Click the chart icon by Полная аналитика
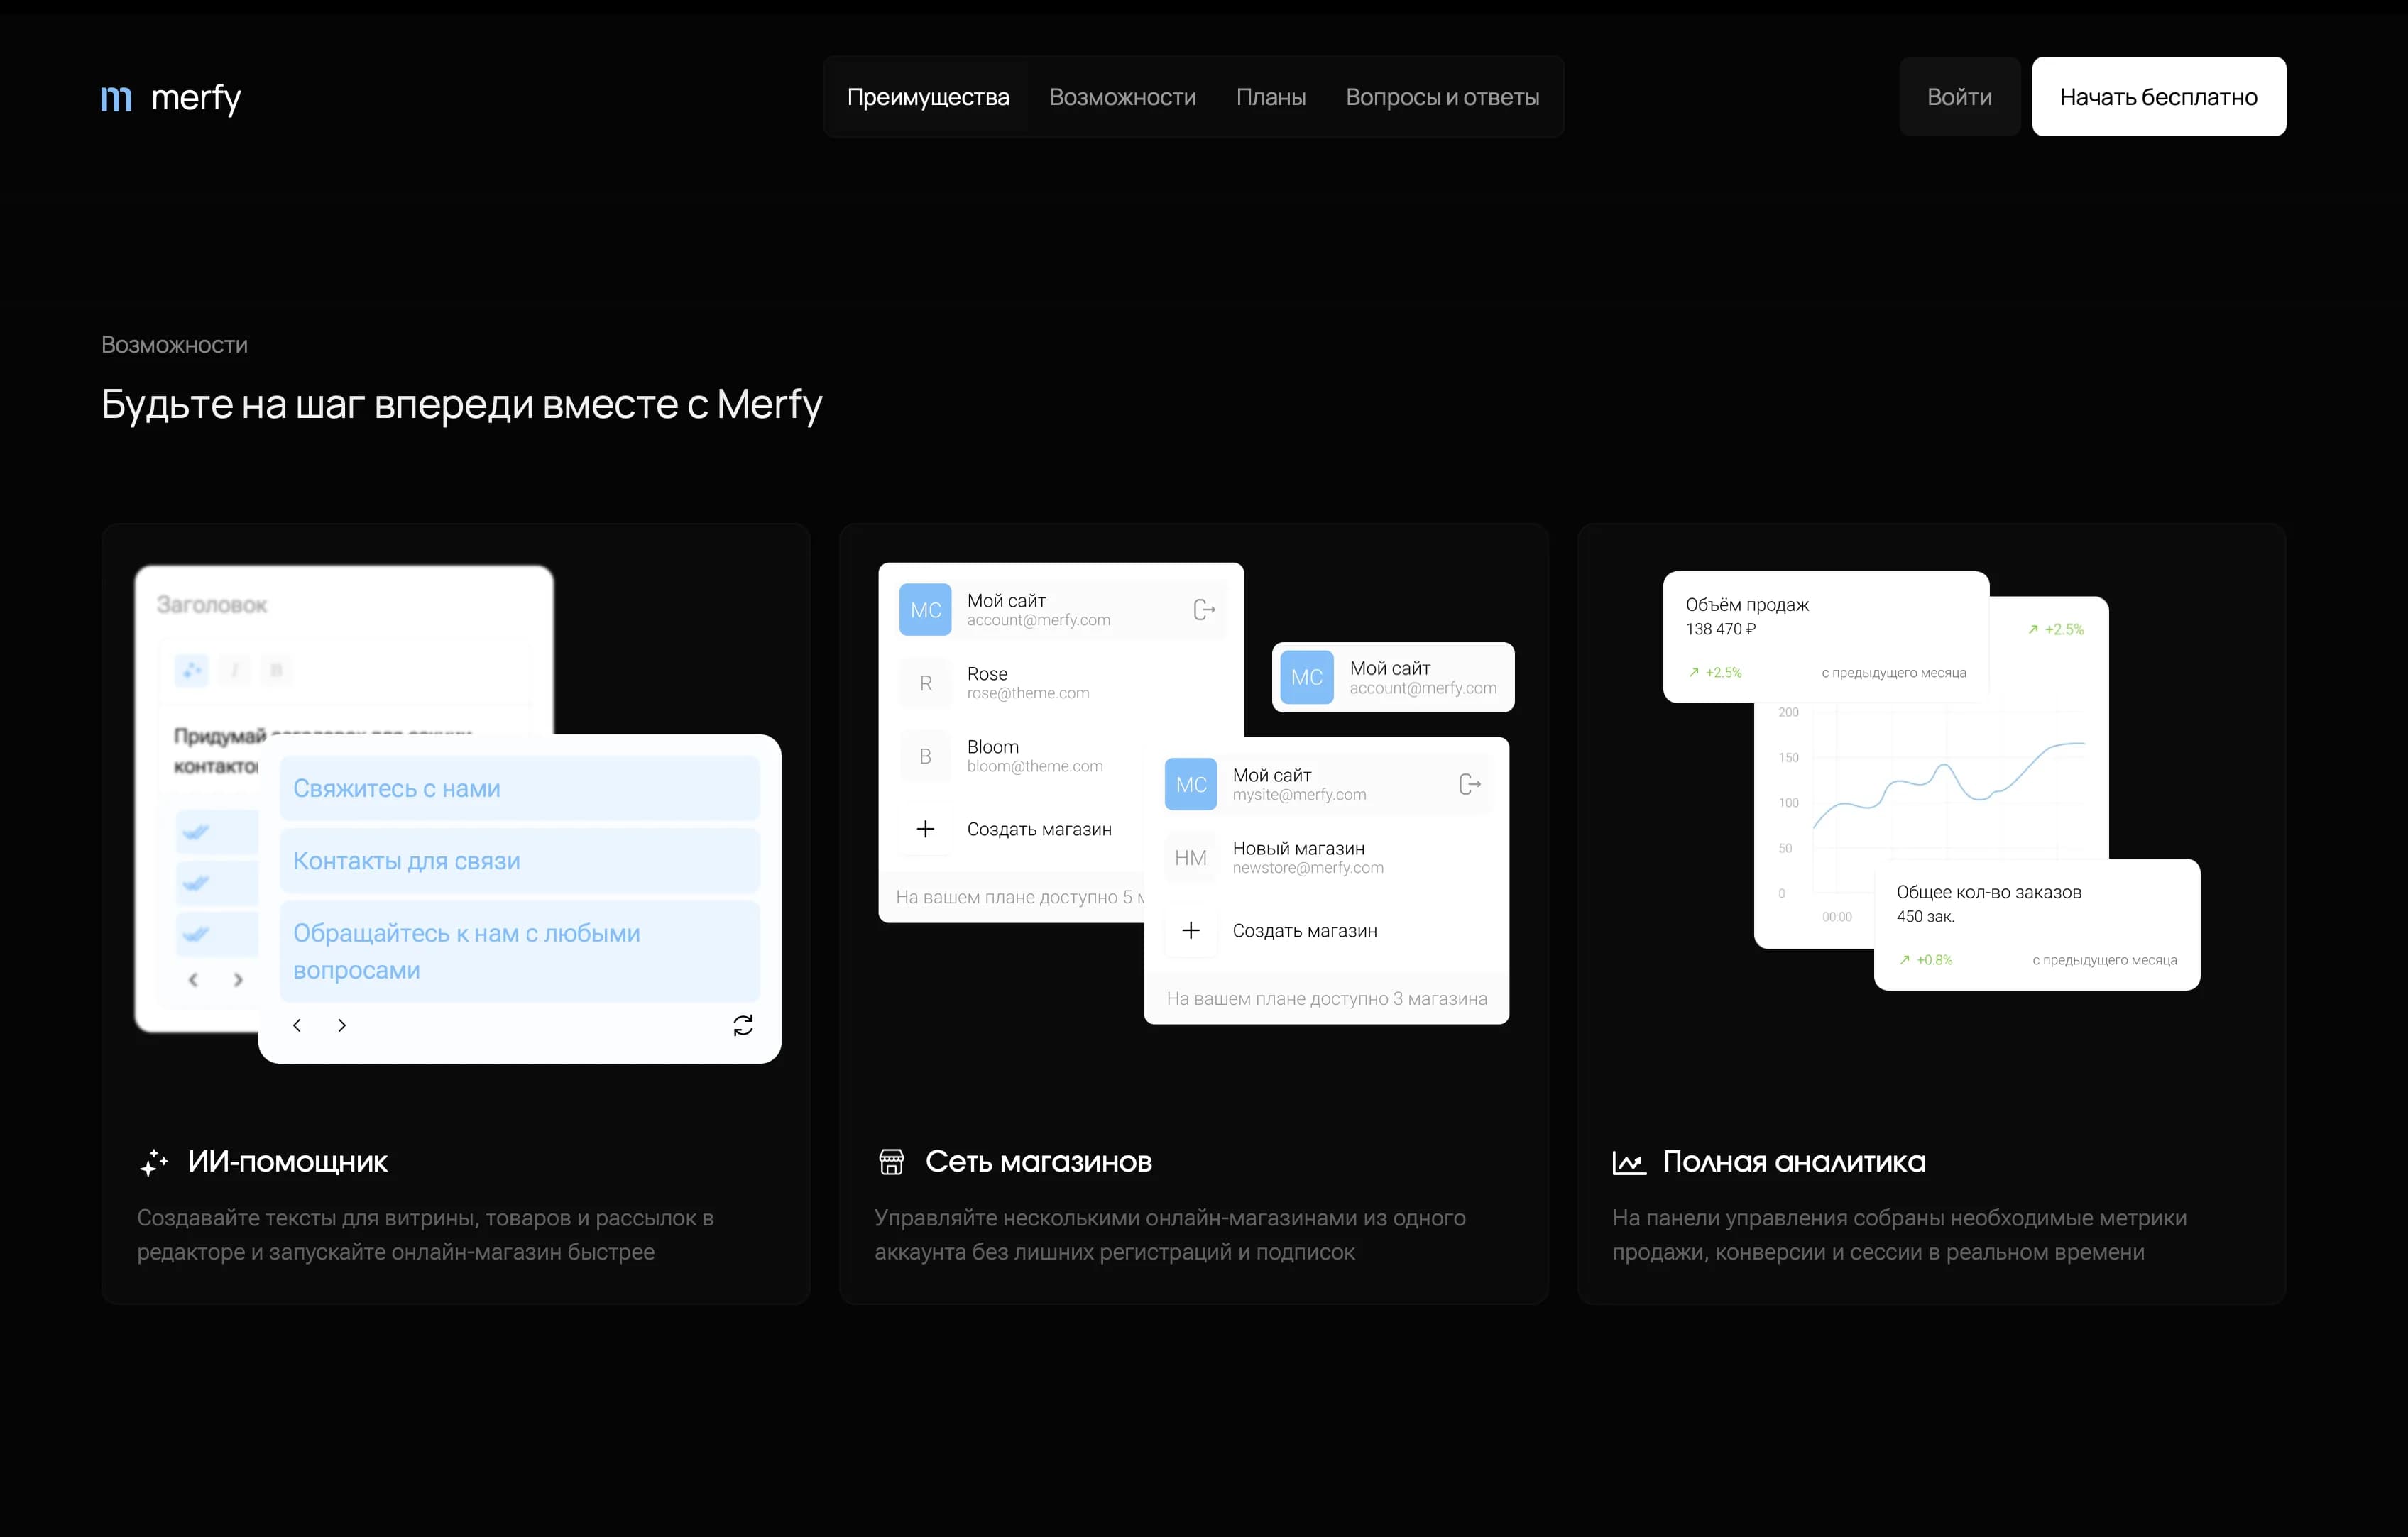2408x1537 pixels. pos(1629,1162)
